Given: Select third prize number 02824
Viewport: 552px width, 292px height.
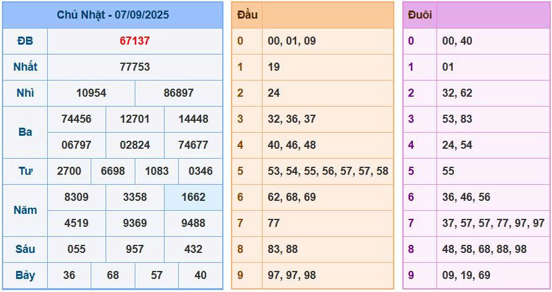Looking at the screenshot, I should pyautogui.click(x=135, y=145).
